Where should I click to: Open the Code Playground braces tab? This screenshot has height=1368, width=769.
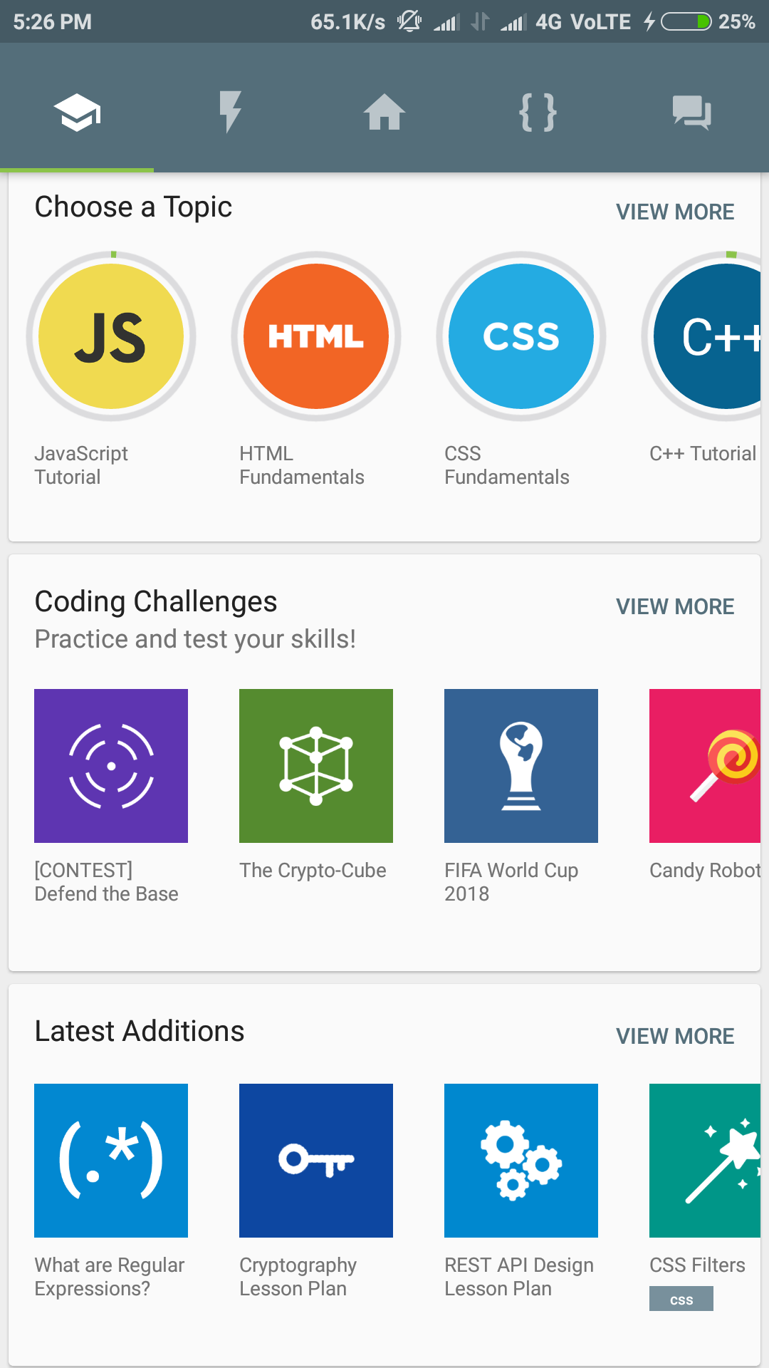click(x=538, y=113)
